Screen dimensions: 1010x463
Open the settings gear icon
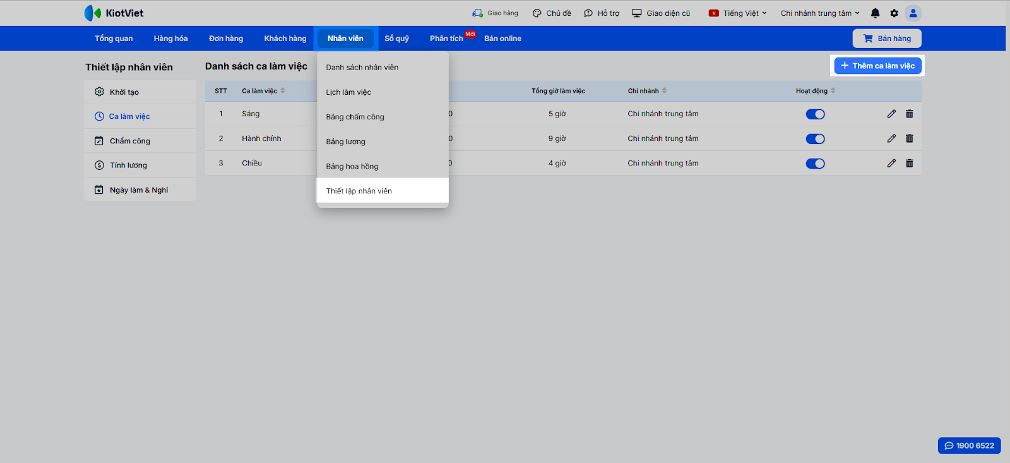coord(894,13)
